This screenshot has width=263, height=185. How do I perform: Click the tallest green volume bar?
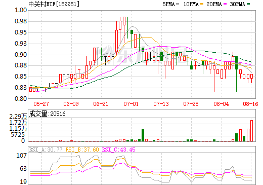[143, 135]
